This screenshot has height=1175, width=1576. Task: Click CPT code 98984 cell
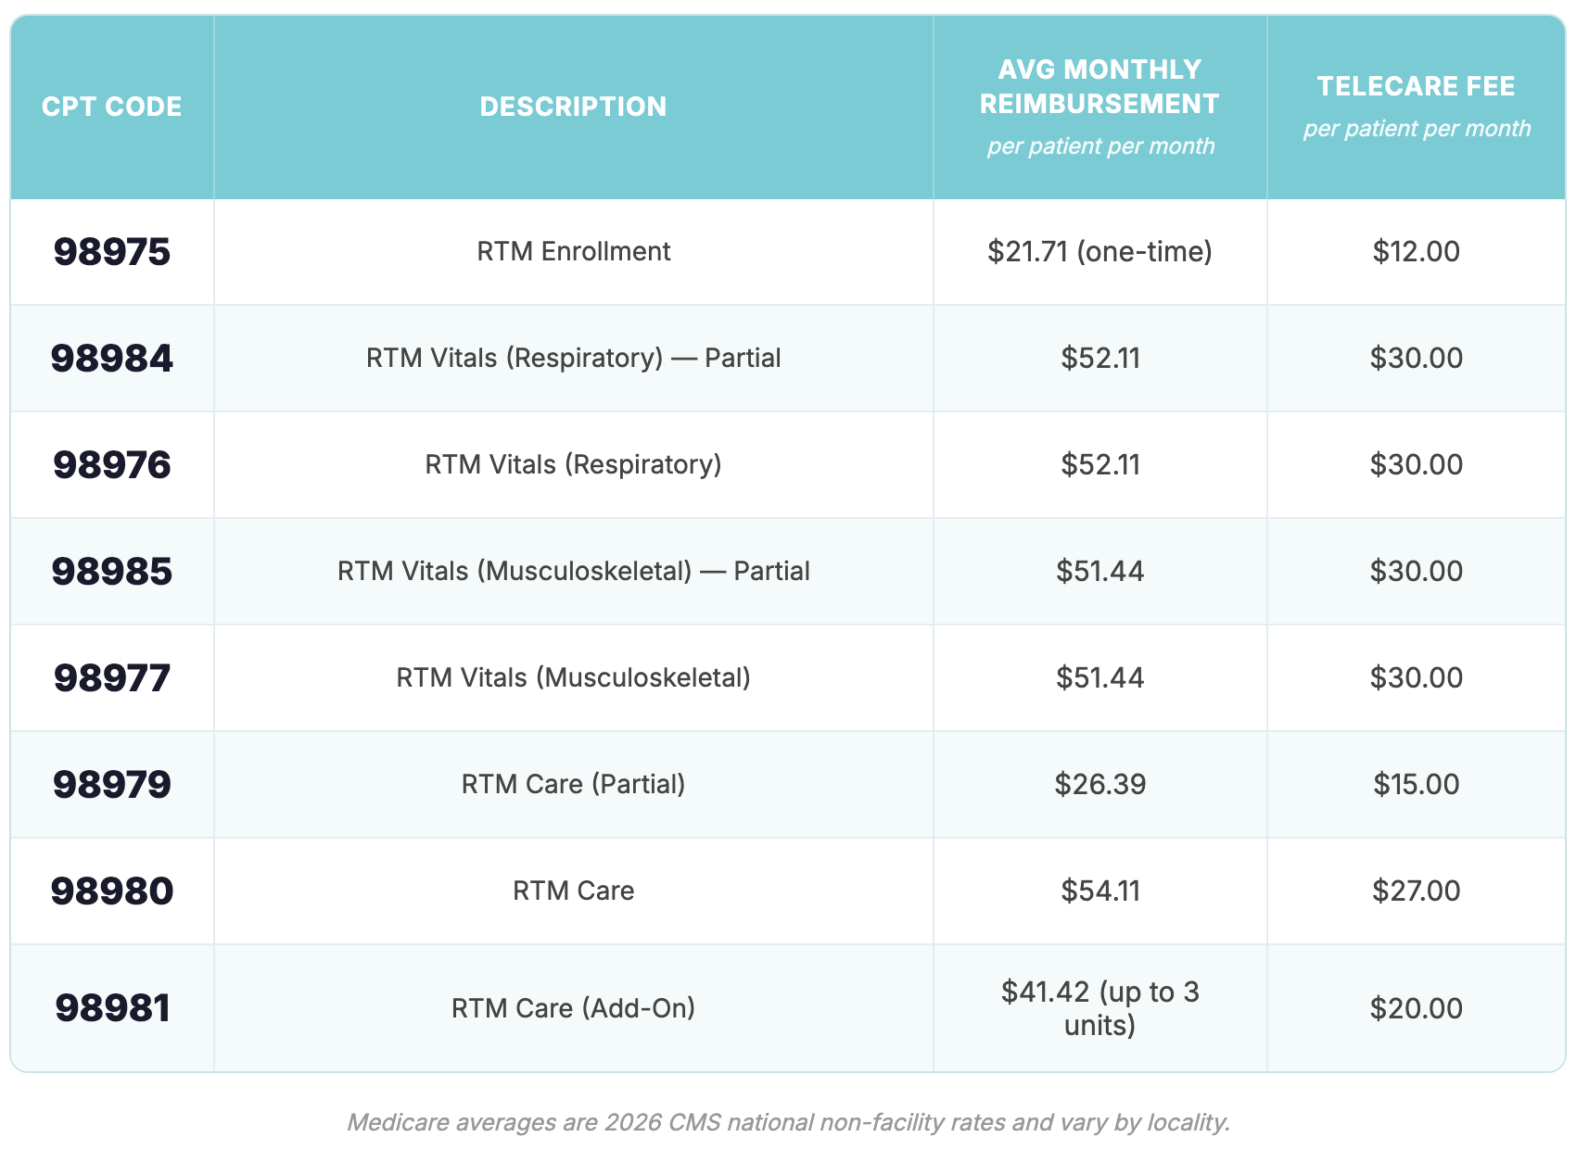[112, 359]
